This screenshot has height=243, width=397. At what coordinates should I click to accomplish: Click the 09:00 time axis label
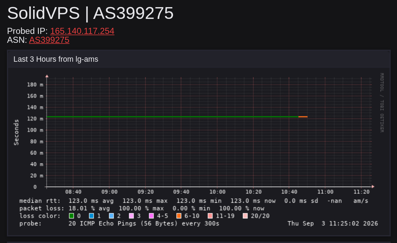pos(109,192)
